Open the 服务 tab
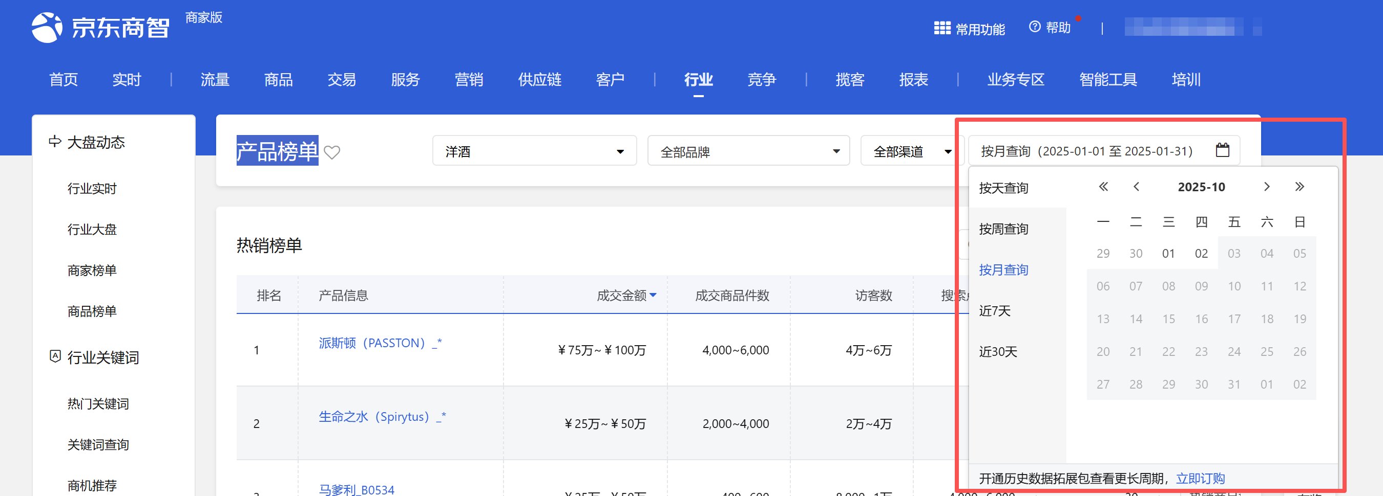The image size is (1383, 496). click(x=405, y=80)
